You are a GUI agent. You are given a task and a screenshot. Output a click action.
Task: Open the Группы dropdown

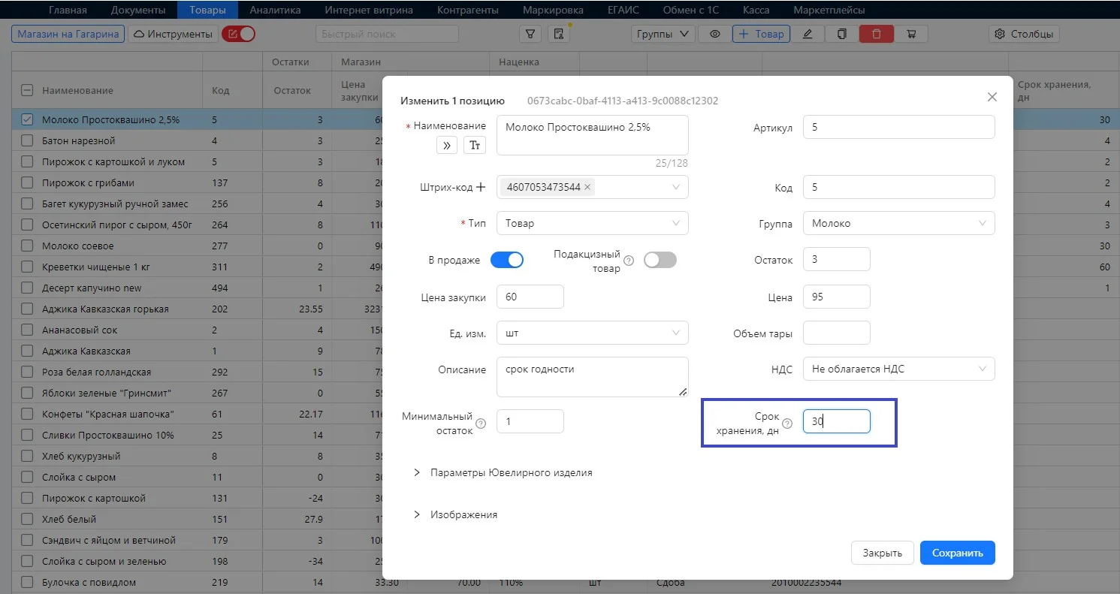(x=662, y=34)
